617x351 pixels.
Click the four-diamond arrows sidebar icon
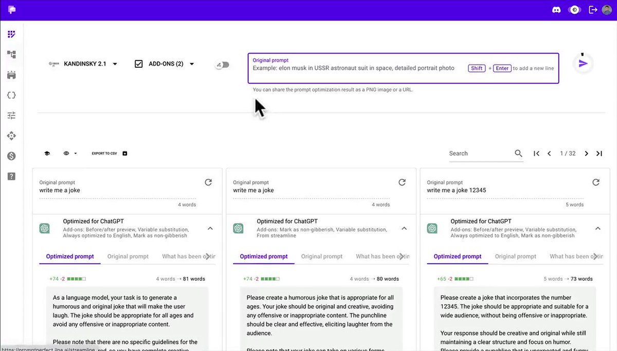click(11, 135)
